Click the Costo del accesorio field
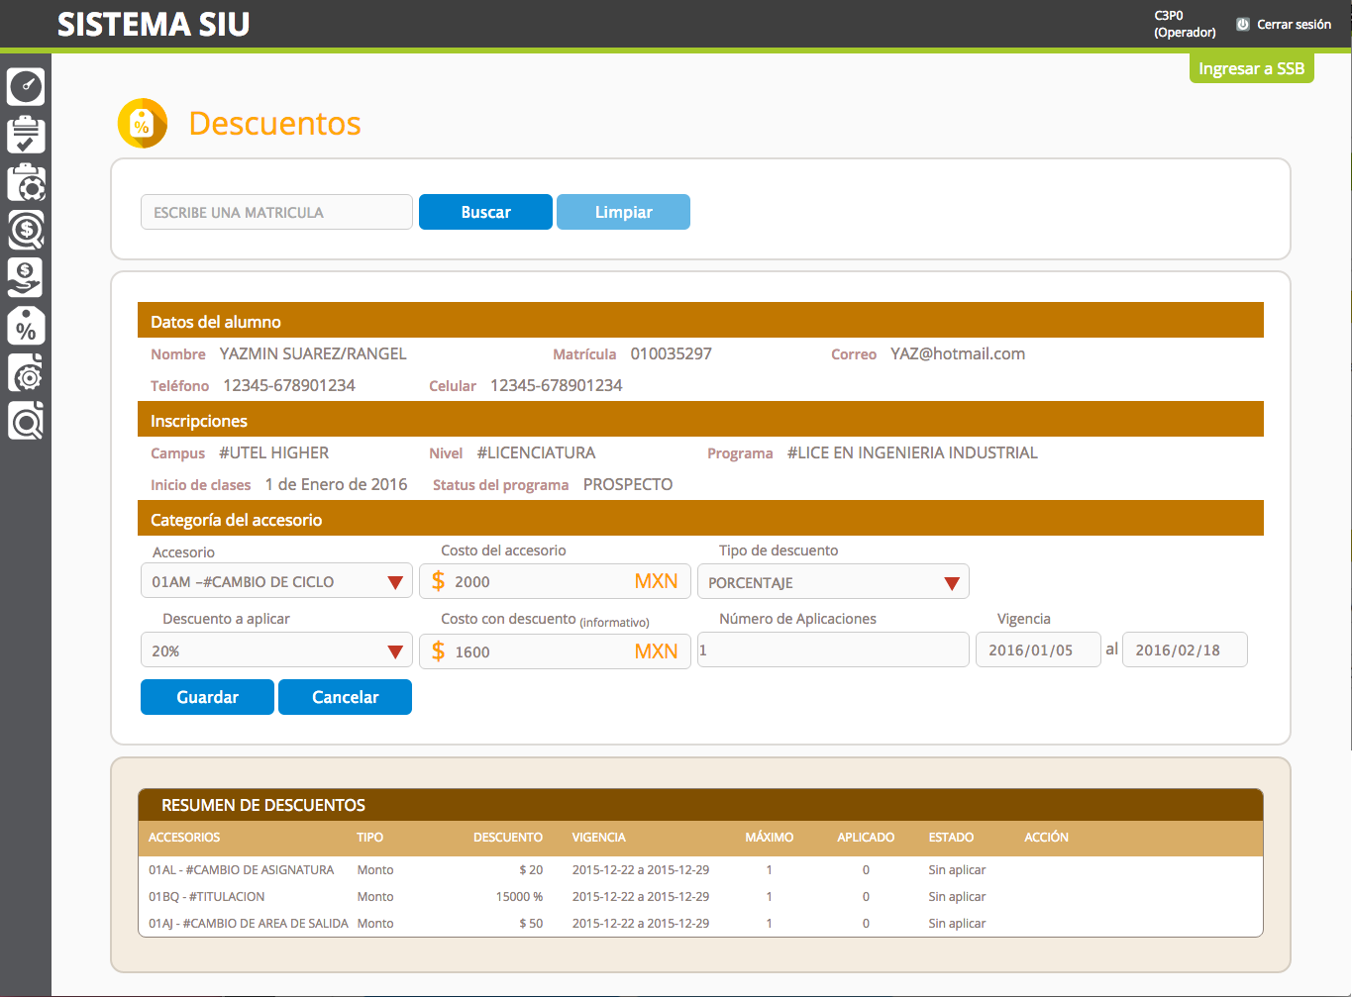This screenshot has width=1352, height=998. pyautogui.click(x=555, y=581)
